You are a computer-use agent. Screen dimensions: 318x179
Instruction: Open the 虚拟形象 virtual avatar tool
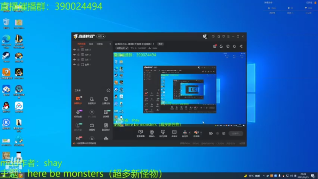pos(78,127)
